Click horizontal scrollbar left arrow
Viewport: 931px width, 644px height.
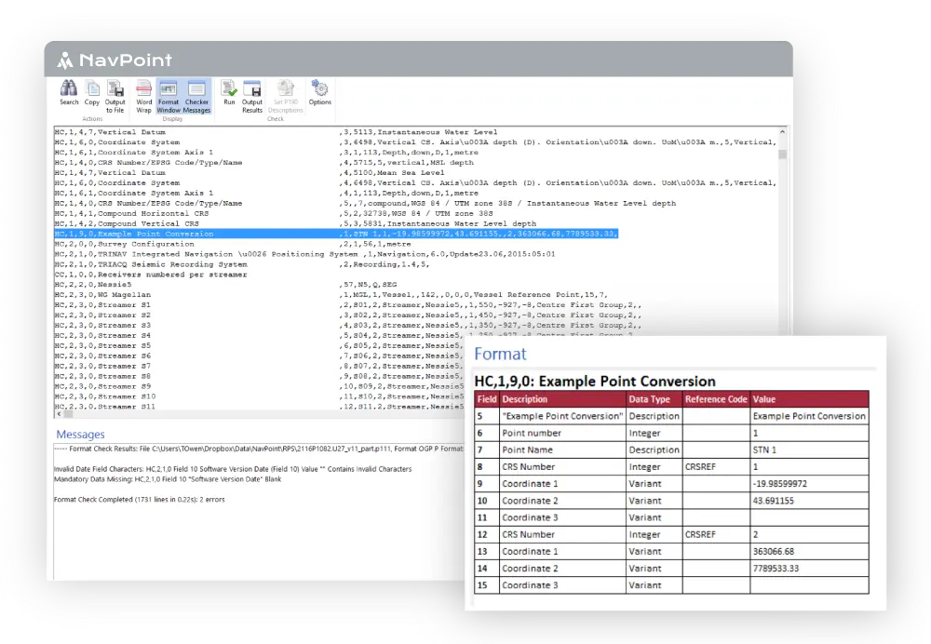pos(58,414)
